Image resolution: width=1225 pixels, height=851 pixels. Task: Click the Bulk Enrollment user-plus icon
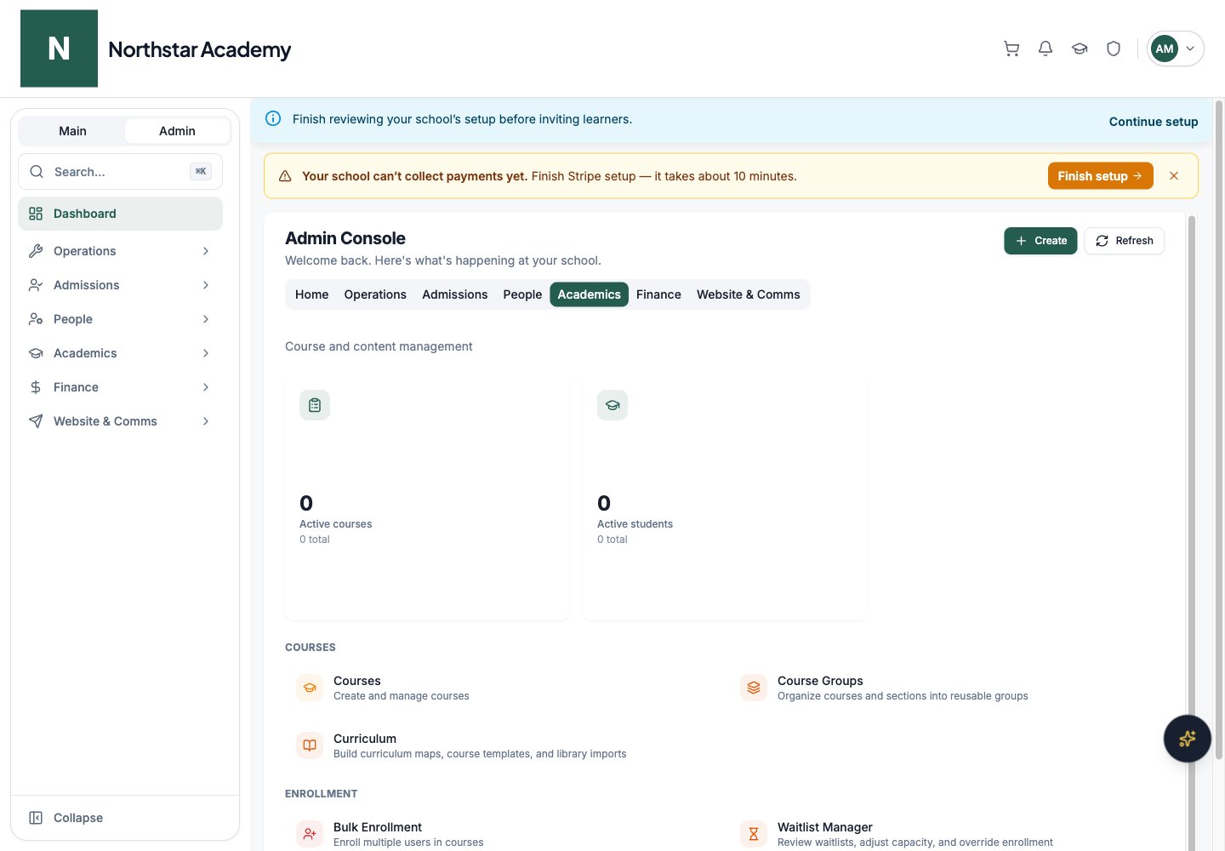tap(310, 834)
